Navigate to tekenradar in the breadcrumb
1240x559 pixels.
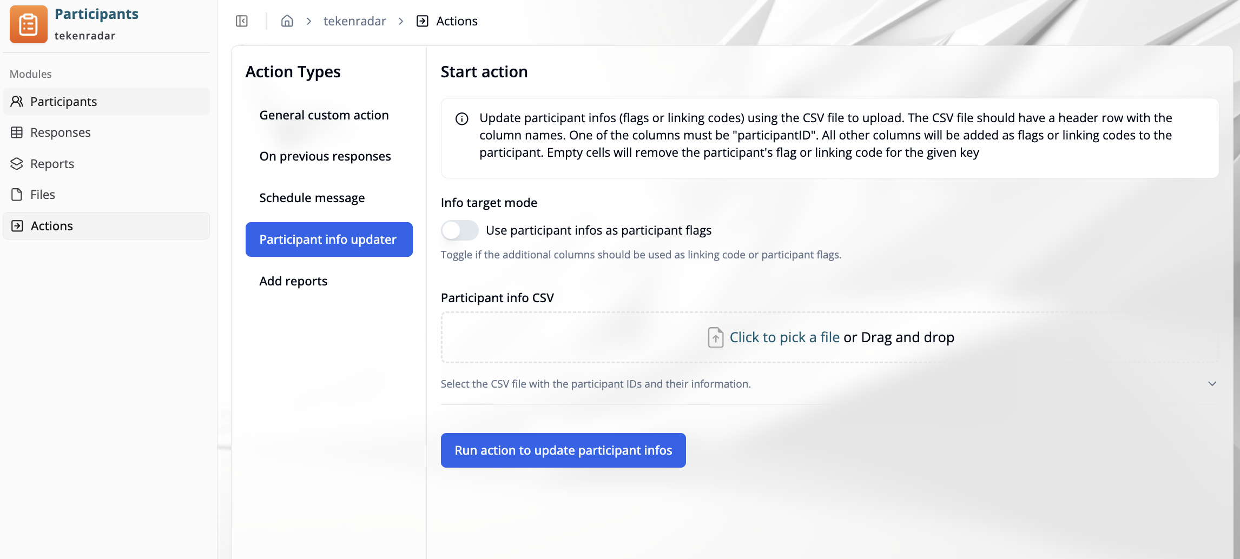pyautogui.click(x=354, y=21)
